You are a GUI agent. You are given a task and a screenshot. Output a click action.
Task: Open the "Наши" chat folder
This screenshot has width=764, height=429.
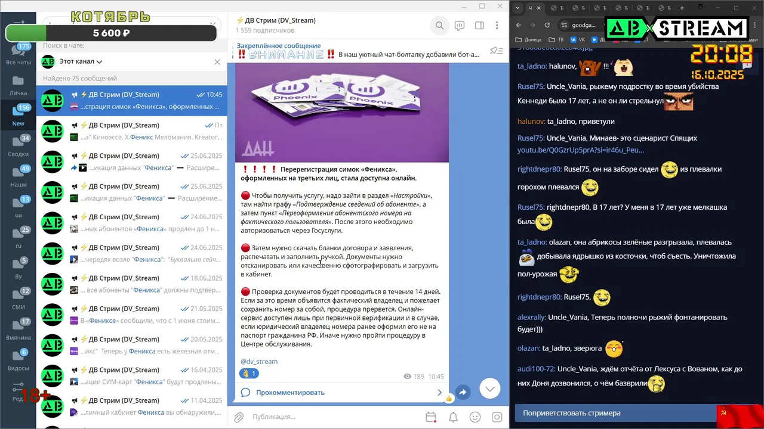(19, 177)
